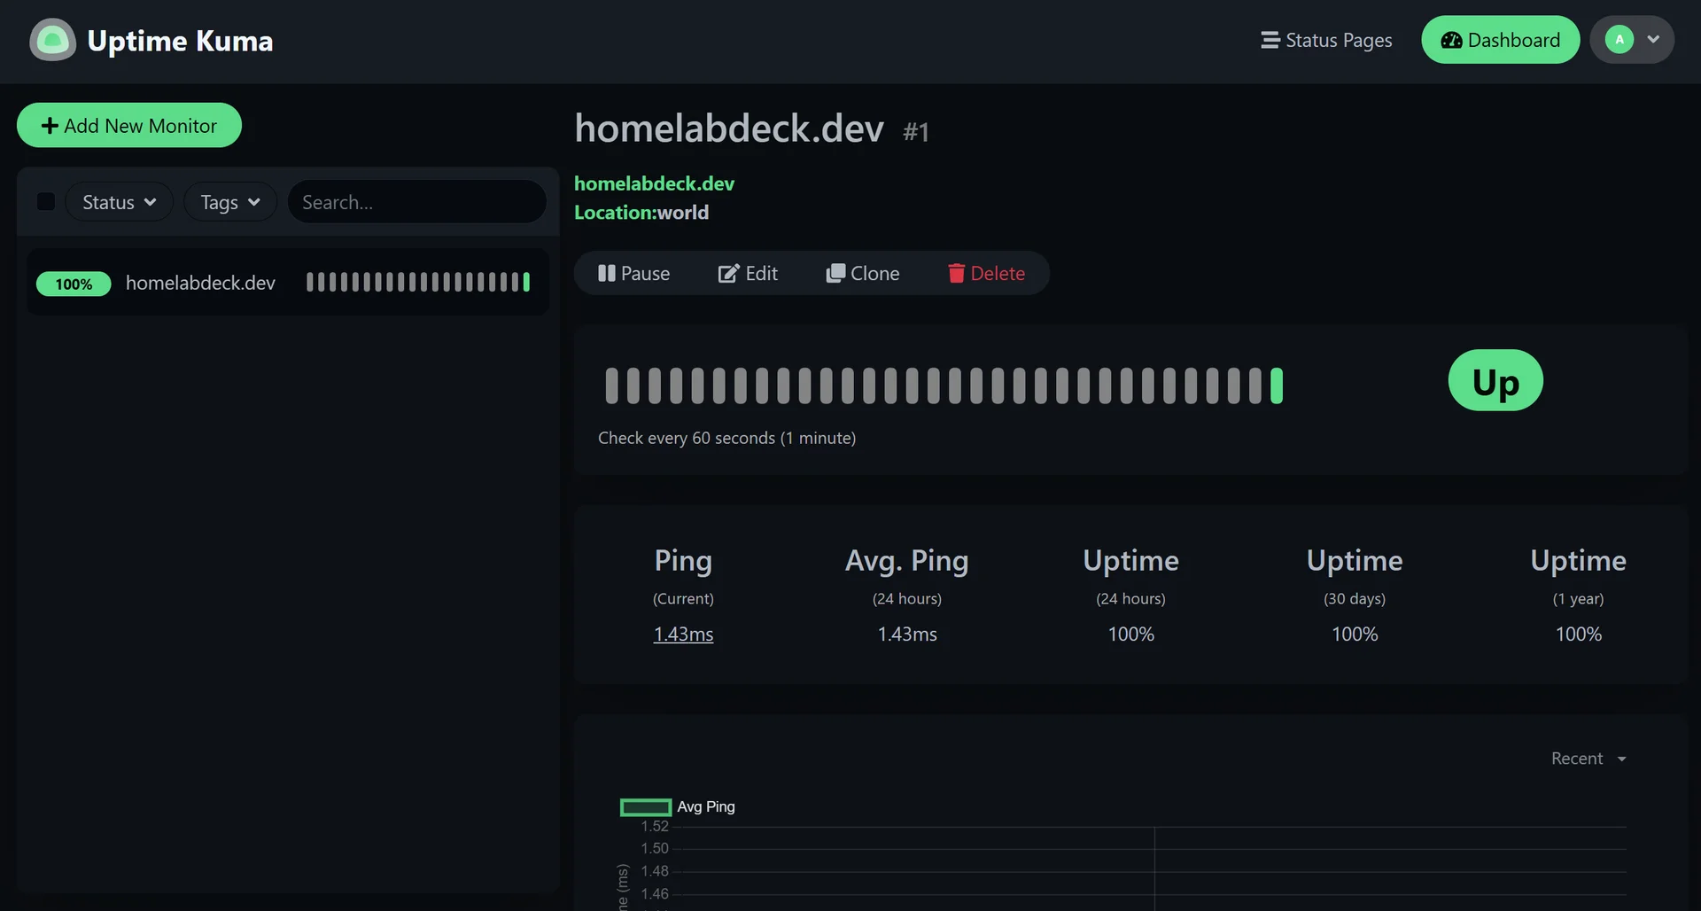The height and width of the screenshot is (911, 1701).
Task: Click the monitor title homelabdeck.dev #1
Action: click(751, 128)
